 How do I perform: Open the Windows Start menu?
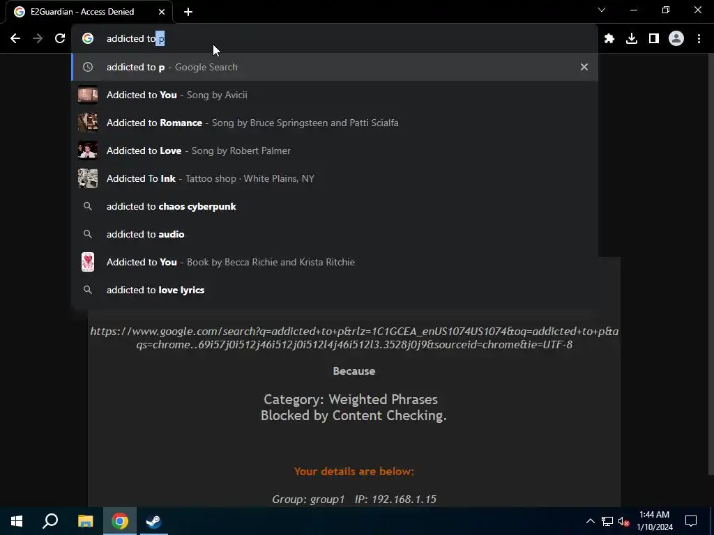click(17, 521)
